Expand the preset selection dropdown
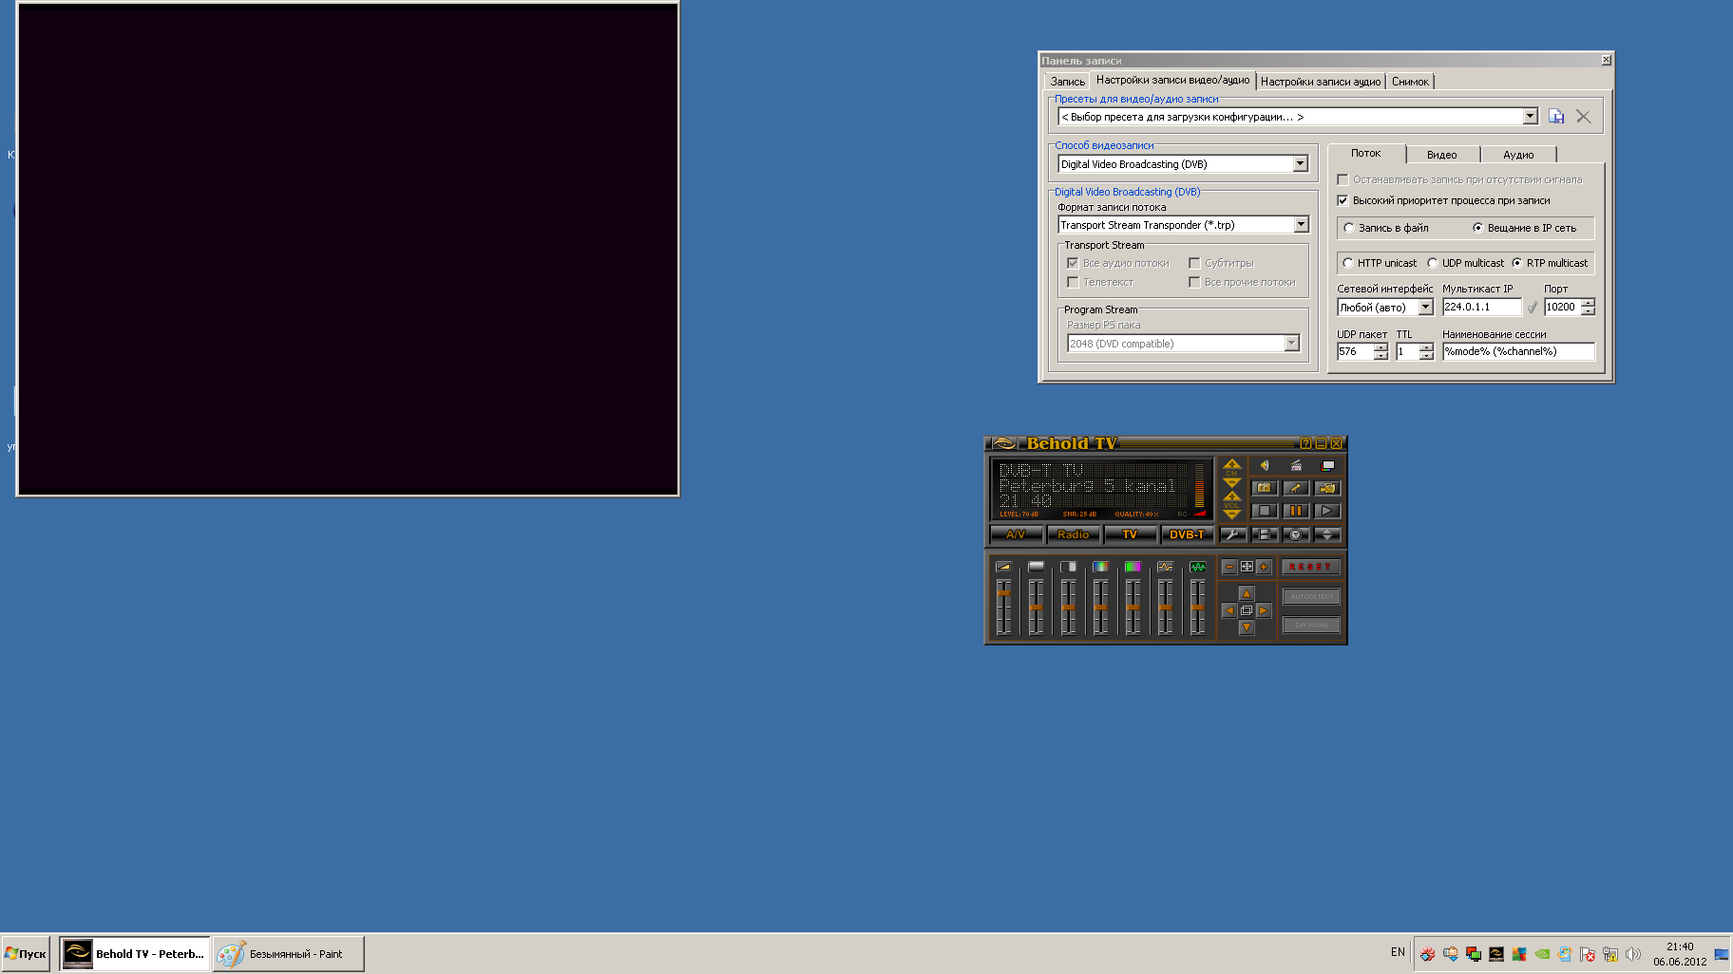 1530,116
